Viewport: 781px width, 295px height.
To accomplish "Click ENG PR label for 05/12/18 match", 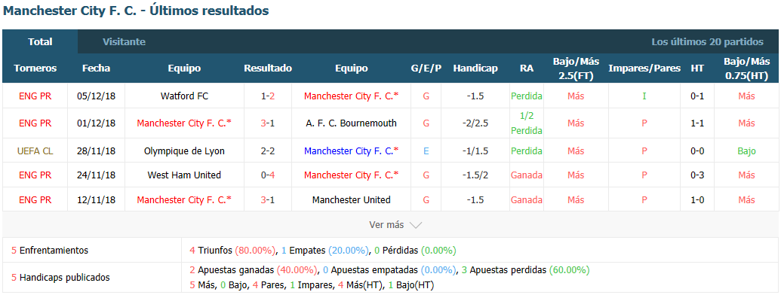I will (x=35, y=96).
